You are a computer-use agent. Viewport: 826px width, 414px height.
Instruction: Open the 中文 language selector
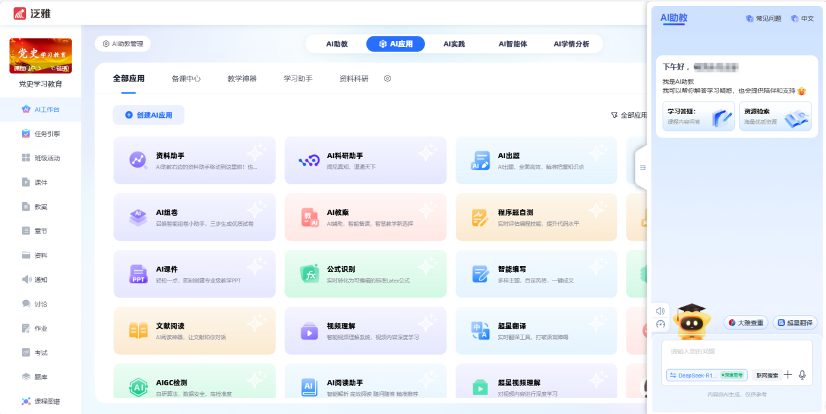click(803, 19)
